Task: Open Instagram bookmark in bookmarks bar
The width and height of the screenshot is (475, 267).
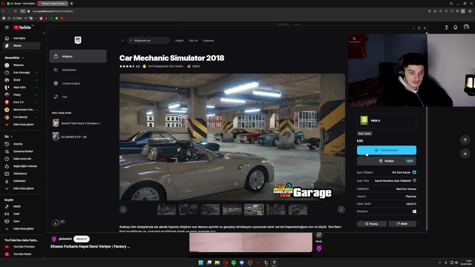Action: point(41,18)
